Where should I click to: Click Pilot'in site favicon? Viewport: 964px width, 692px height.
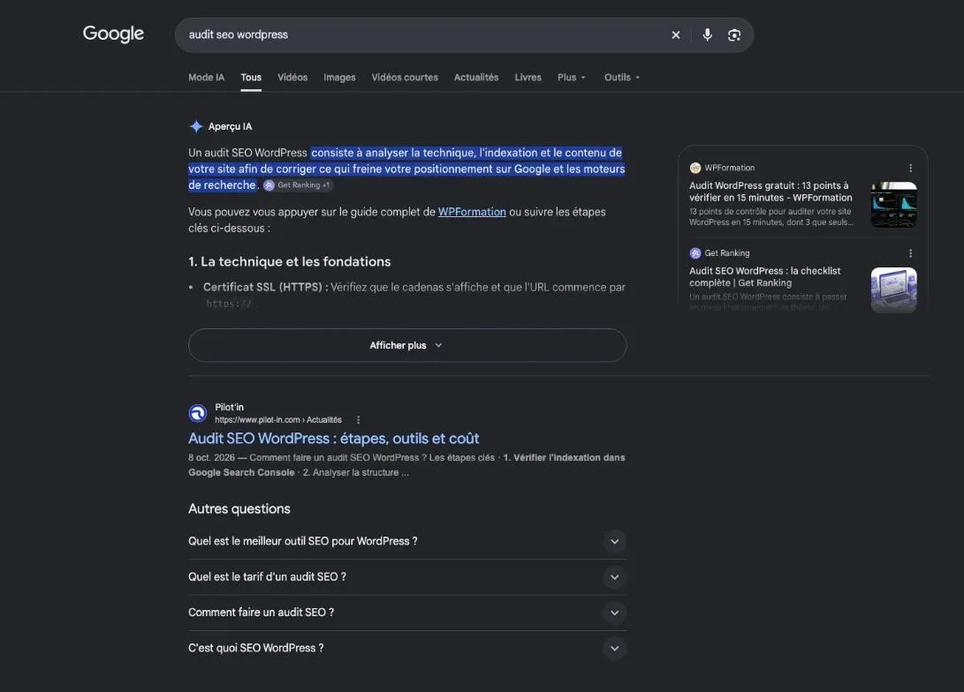click(x=198, y=413)
